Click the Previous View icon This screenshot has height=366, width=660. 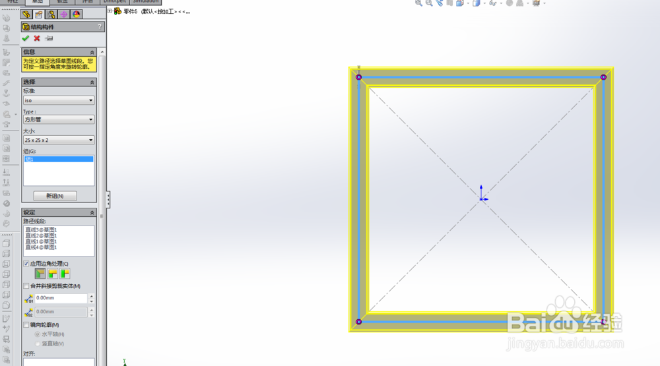click(x=440, y=3)
